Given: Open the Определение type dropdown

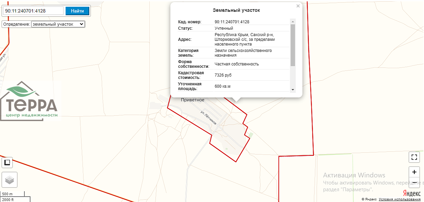Looking at the screenshot, I should coord(58,24).
